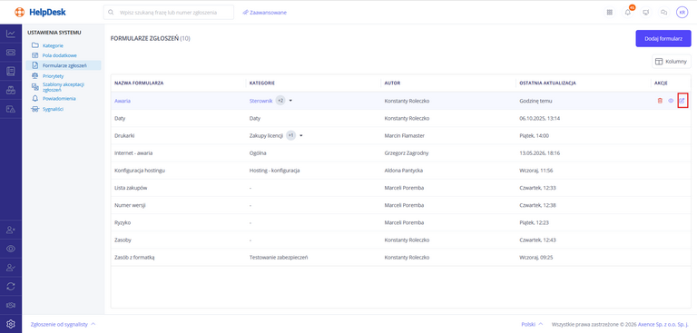Viewport: 697px width, 333px height.
Task: Select the Lista zakupów row
Action: point(401,188)
